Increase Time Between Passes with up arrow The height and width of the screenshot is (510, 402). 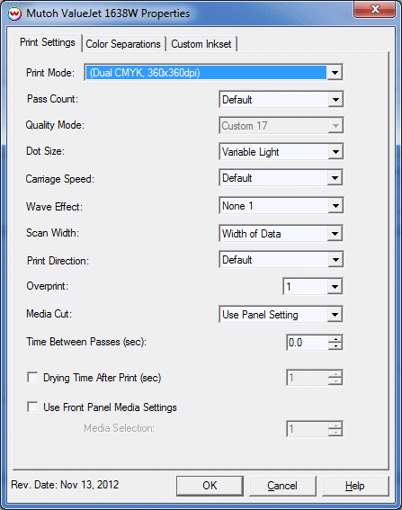point(335,338)
